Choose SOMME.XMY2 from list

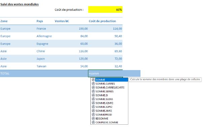pos(109,111)
